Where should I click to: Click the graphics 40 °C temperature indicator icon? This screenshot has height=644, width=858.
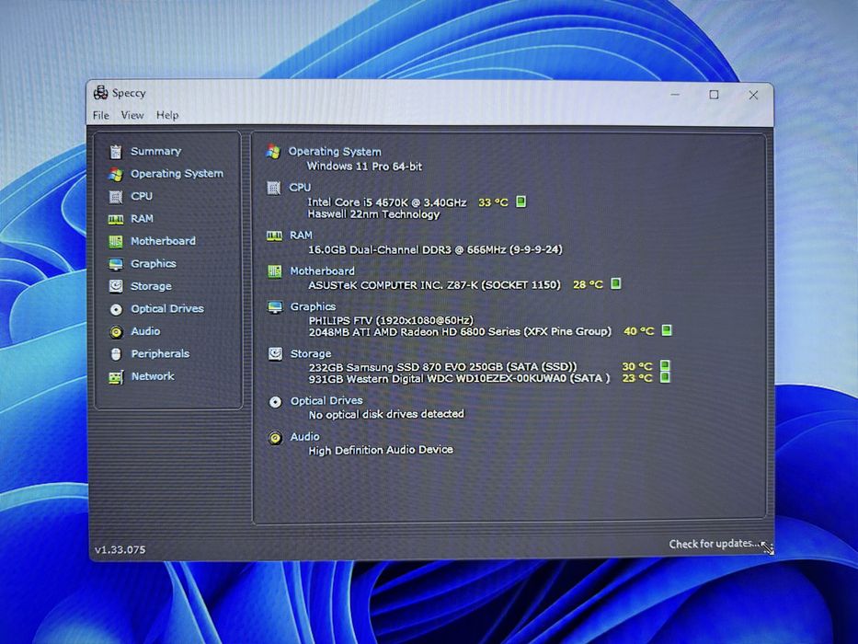tap(667, 330)
